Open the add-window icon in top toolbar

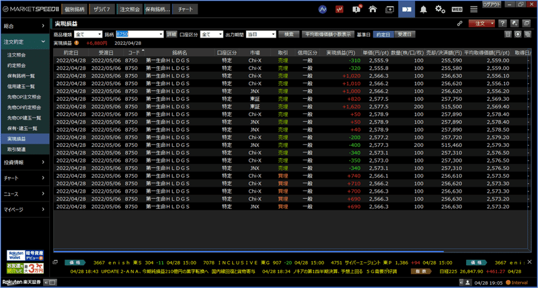click(390, 9)
